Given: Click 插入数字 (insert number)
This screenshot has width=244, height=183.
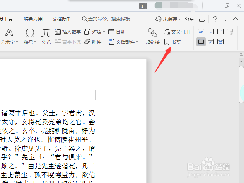Looking at the screenshot, I should click(68, 32).
